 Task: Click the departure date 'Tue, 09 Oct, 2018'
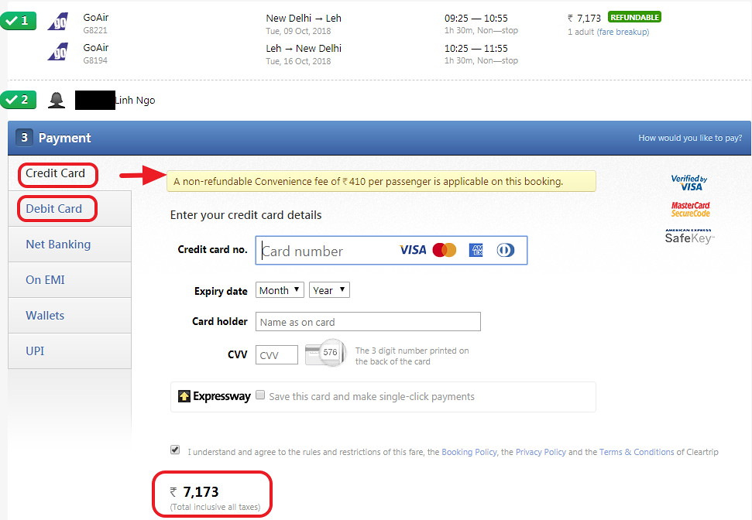coord(298,31)
